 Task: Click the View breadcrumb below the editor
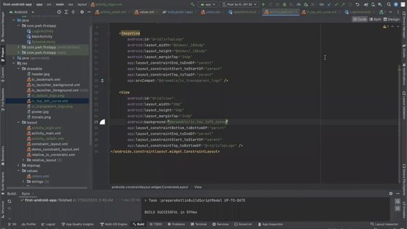[x=198, y=187]
